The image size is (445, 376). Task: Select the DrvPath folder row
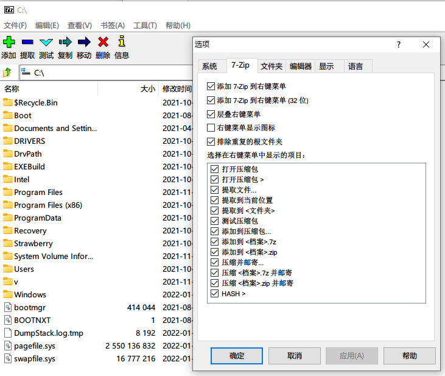point(97,154)
